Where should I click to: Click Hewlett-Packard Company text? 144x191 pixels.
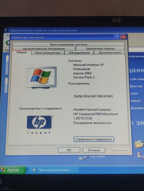pyautogui.click(x=92, y=110)
